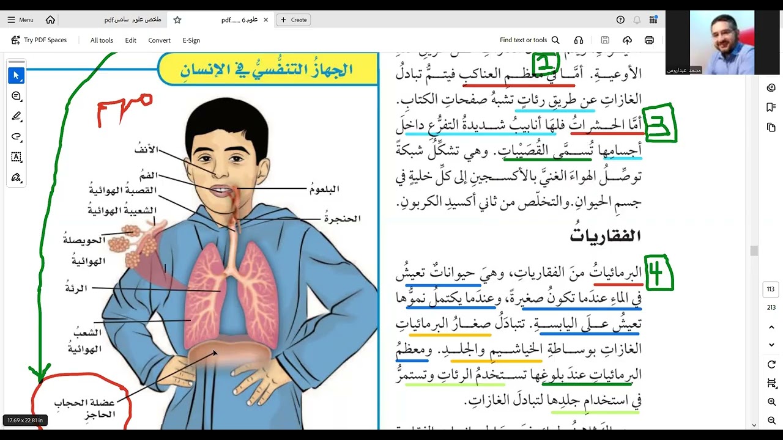Open the Edit tool tab
The width and height of the screenshot is (783, 440).
(x=130, y=40)
